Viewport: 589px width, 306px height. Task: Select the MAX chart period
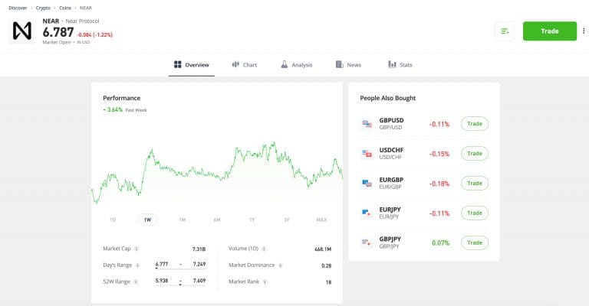(x=321, y=220)
